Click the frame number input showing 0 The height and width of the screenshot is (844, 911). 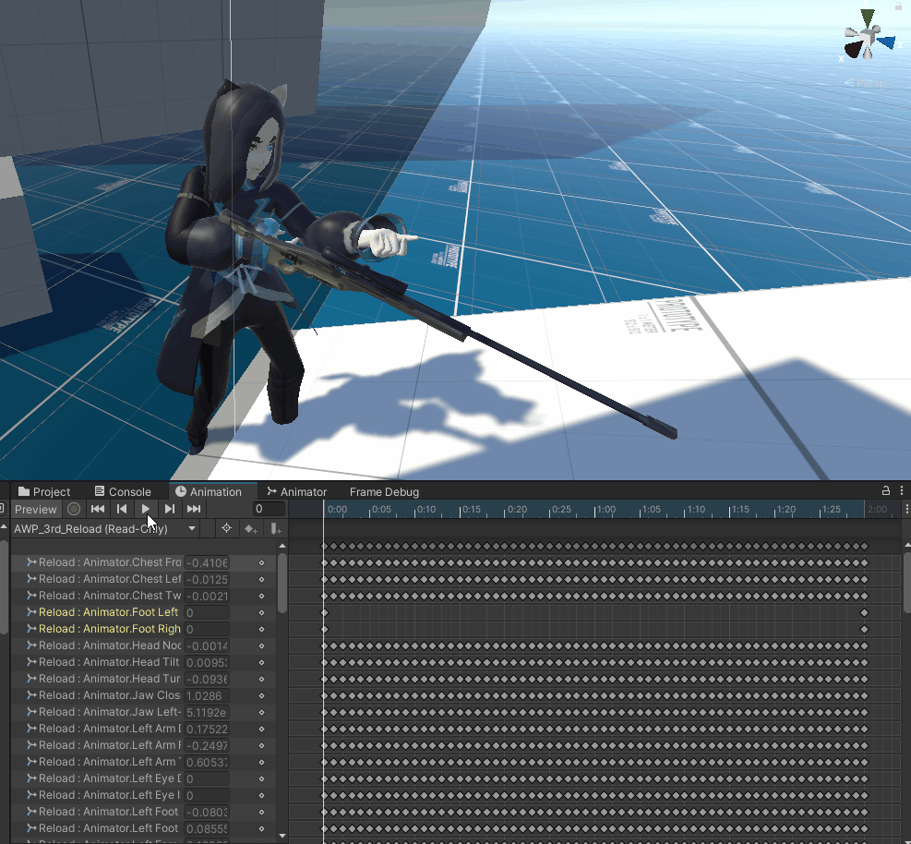pyautogui.click(x=268, y=509)
